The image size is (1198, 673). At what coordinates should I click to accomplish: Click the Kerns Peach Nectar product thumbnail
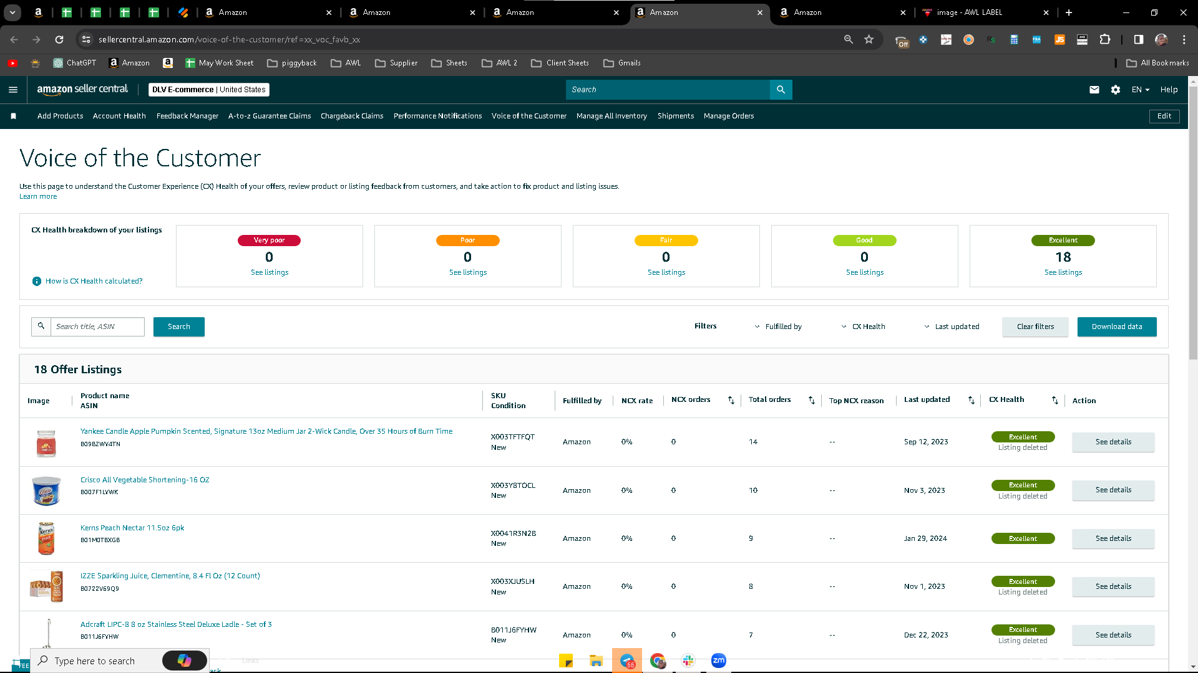click(x=46, y=538)
